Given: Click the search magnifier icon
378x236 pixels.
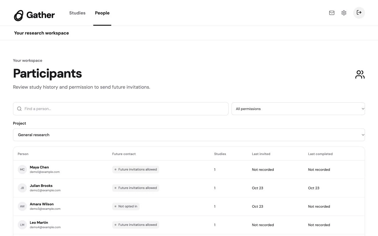Looking at the screenshot, I should (x=19, y=109).
